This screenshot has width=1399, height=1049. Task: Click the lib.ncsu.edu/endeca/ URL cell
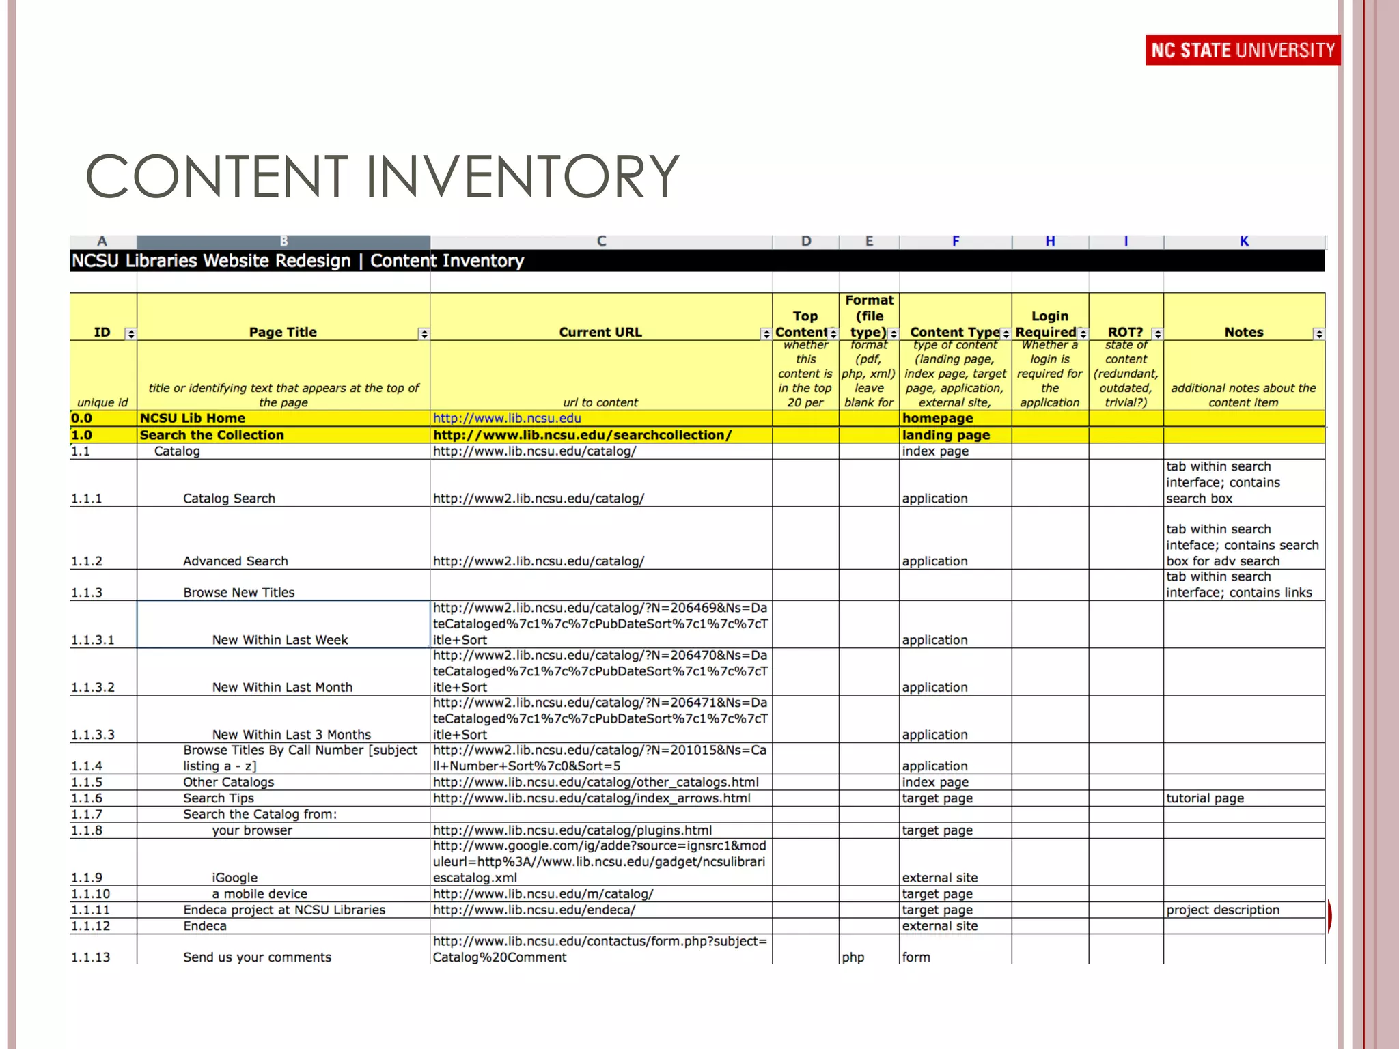pyautogui.click(x=601, y=910)
